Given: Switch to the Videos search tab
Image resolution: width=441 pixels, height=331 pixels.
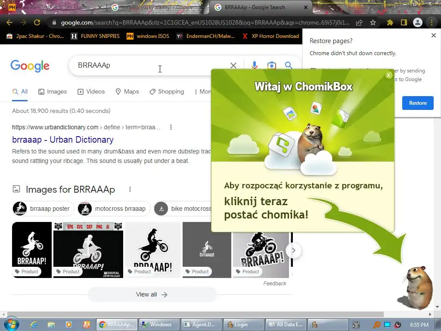Looking at the screenshot, I should coord(91,91).
